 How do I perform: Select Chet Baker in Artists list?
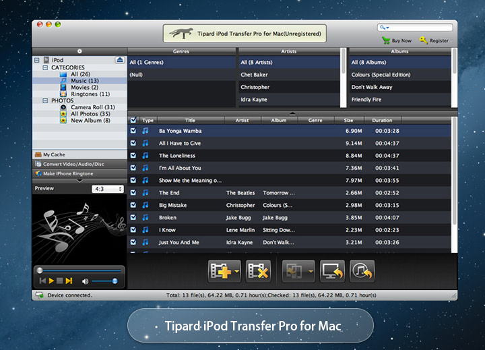[x=289, y=75]
